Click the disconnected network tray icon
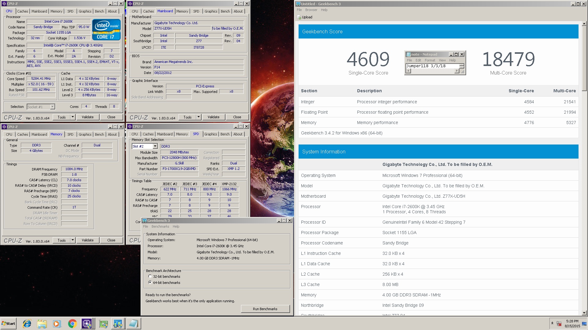 [559, 324]
